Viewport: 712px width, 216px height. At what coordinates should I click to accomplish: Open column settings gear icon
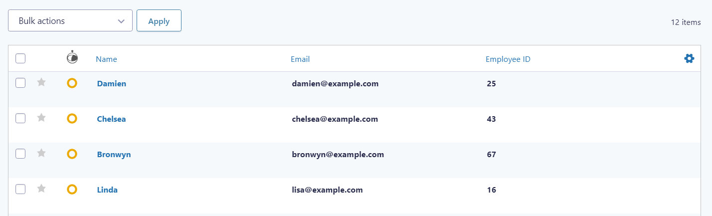[x=689, y=59]
